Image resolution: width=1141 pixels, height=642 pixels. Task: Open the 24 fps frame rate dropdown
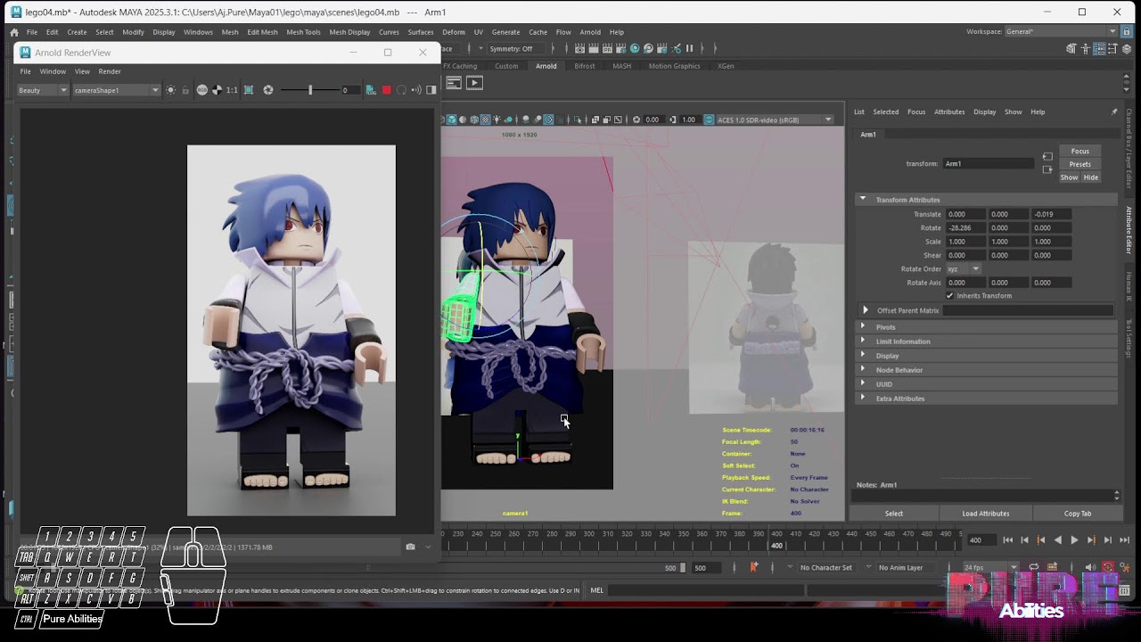[x=991, y=567]
